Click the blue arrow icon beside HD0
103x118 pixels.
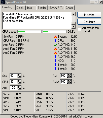click(x=55, y=61)
